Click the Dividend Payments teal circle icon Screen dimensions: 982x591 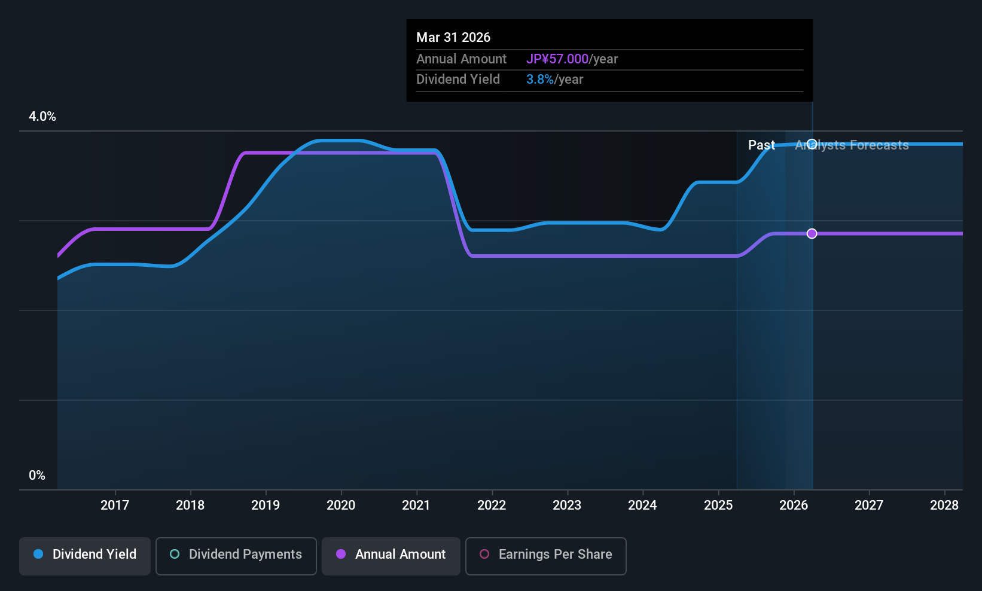(174, 555)
